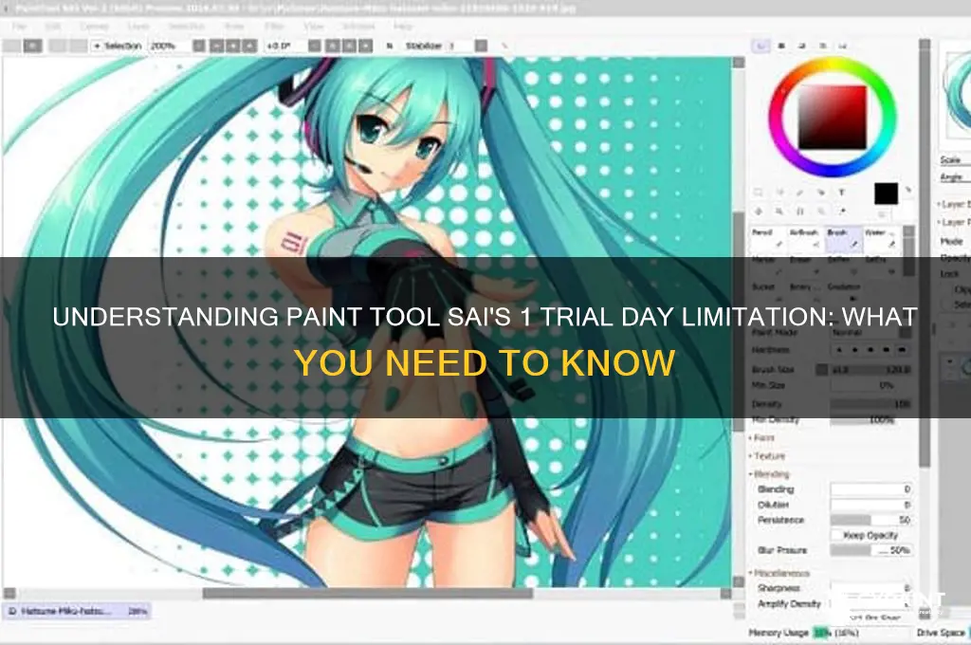Select the Magic Wand tool
Image resolution: width=971 pixels, height=645 pixels.
pos(800,193)
